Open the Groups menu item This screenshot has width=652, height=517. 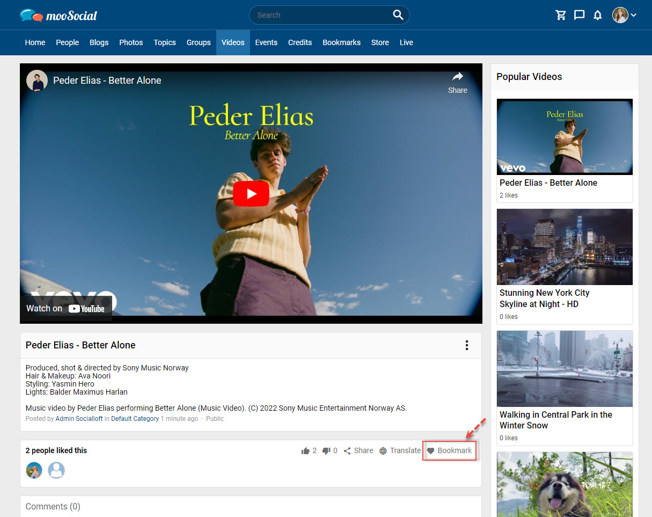pyautogui.click(x=199, y=42)
